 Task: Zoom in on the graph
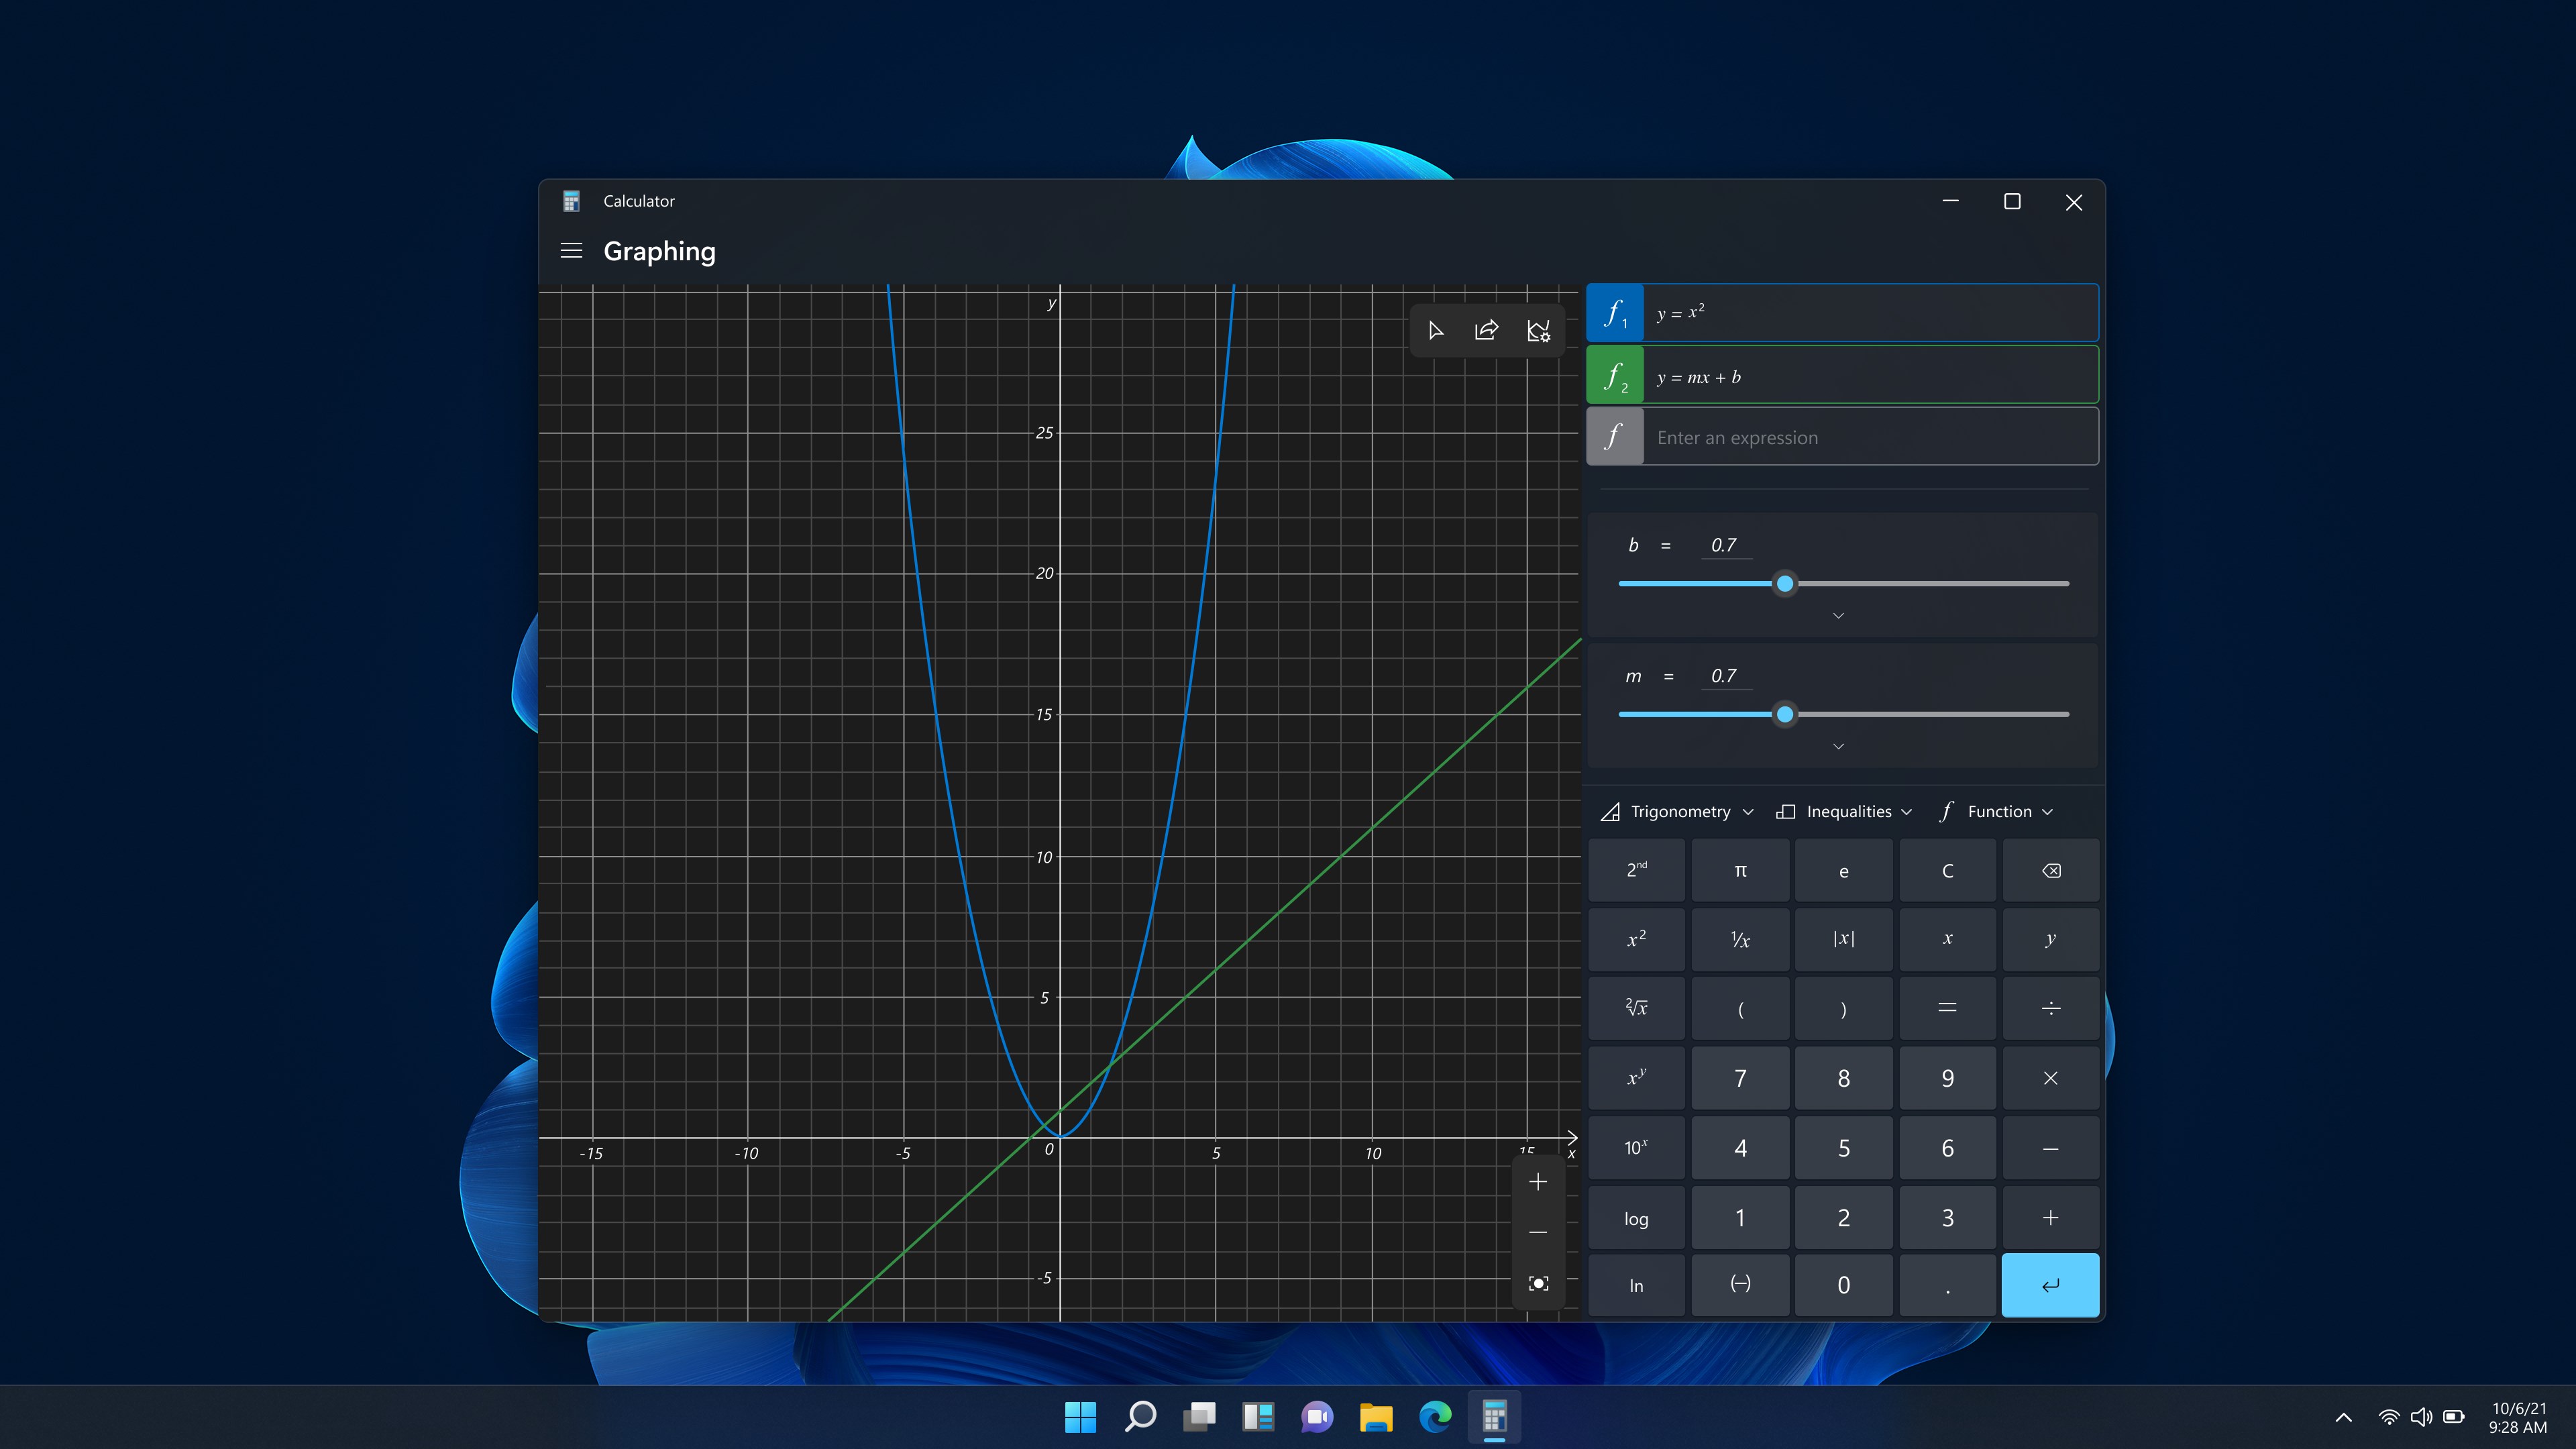[1538, 1181]
